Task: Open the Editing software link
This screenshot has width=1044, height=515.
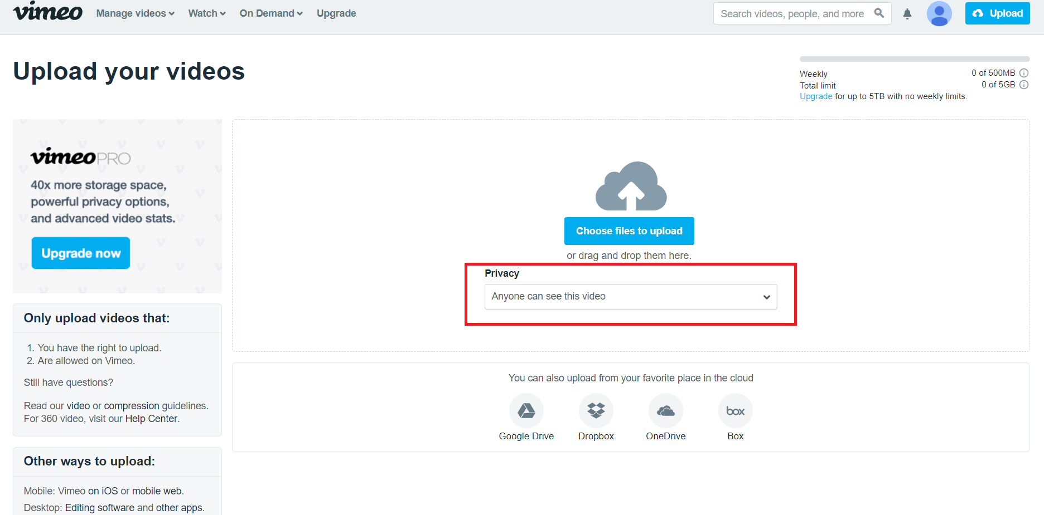Action: [x=100, y=508]
